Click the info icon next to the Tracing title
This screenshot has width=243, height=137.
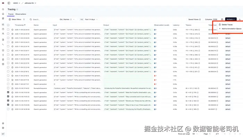(x=17, y=9)
